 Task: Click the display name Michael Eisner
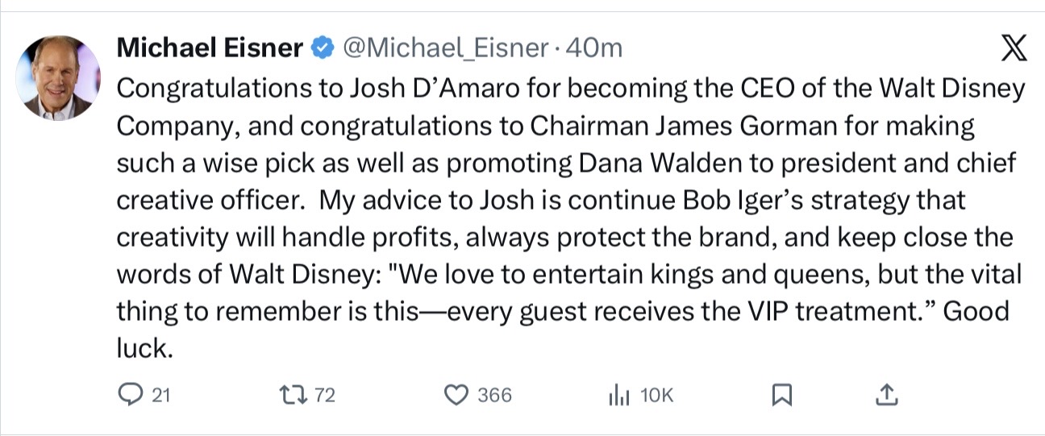coord(210,48)
